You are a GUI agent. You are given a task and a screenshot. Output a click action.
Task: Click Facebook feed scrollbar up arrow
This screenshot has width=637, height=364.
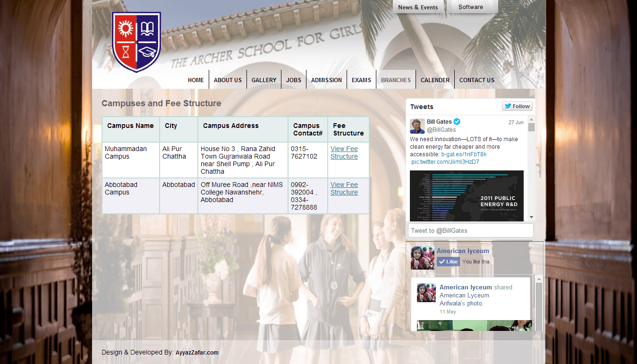coord(539,279)
